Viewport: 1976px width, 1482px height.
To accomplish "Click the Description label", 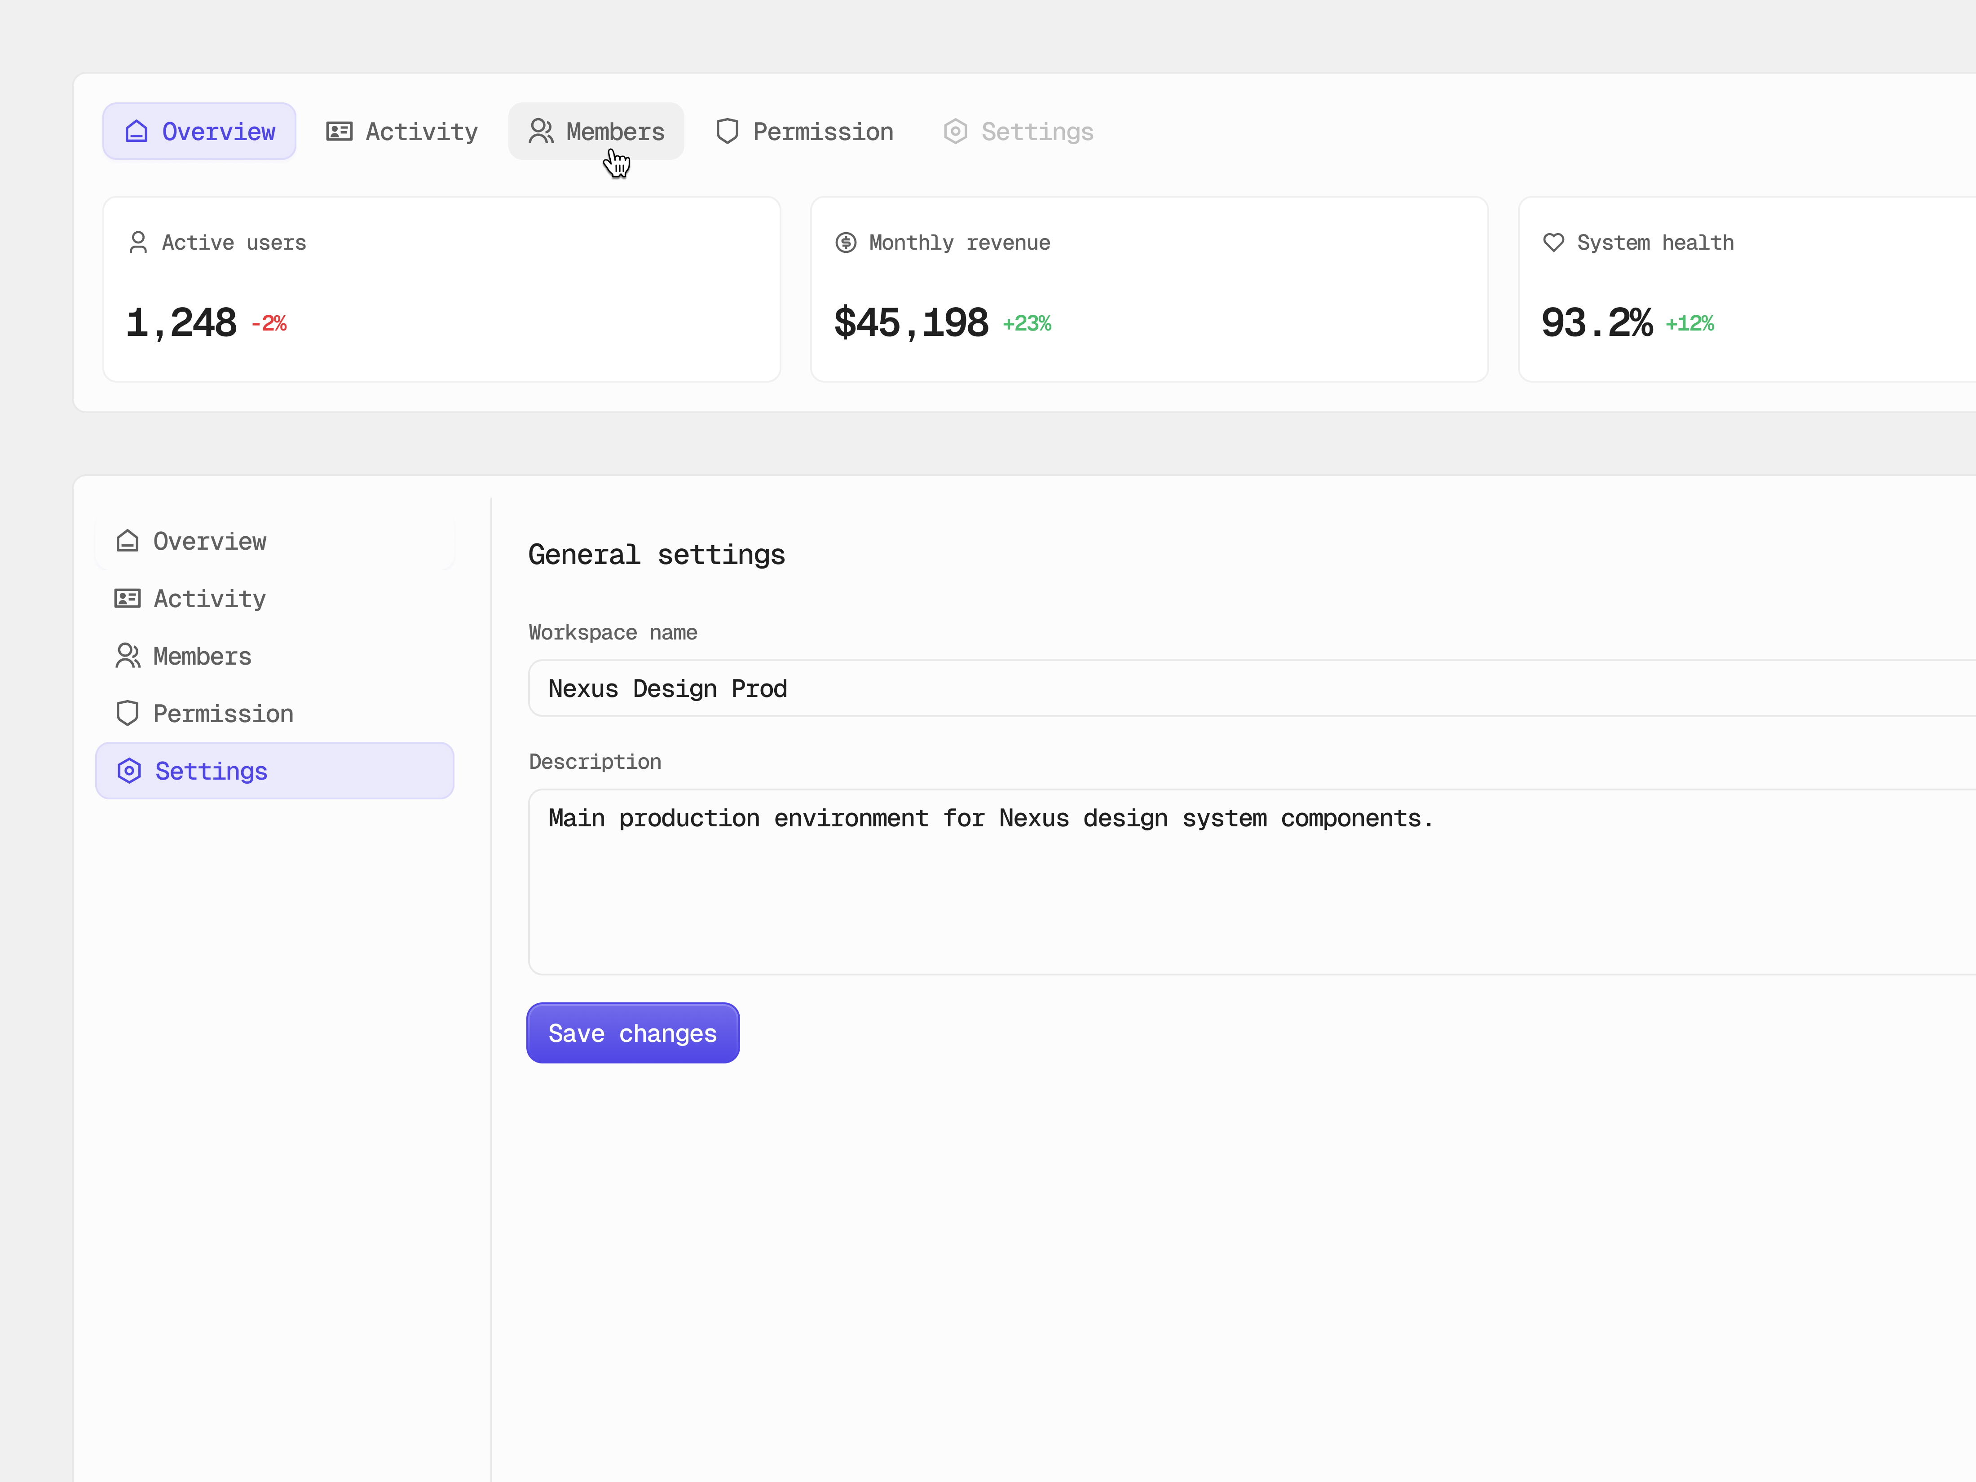I will point(595,762).
